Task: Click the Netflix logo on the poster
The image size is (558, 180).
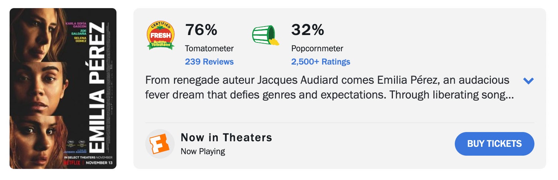Action: [x=72, y=162]
